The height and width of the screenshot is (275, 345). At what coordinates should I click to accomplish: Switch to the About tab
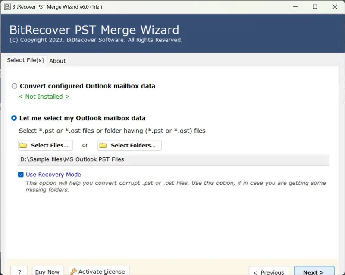[57, 61]
